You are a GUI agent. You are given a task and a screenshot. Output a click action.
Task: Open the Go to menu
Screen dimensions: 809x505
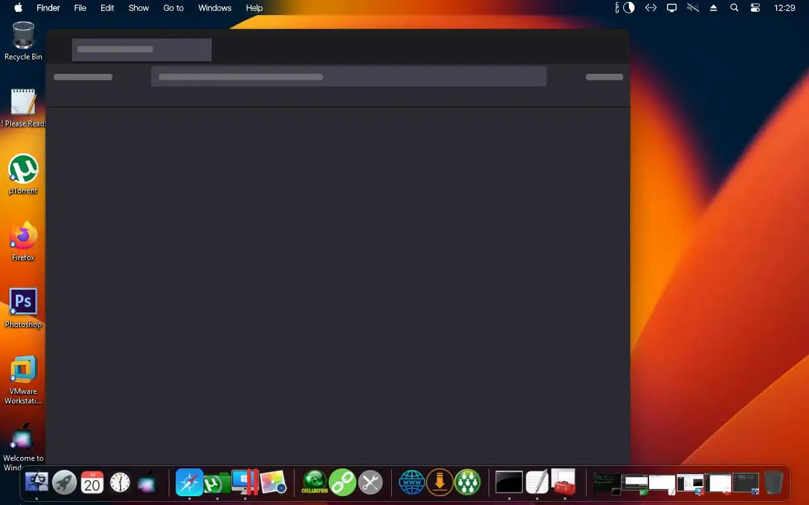point(173,8)
